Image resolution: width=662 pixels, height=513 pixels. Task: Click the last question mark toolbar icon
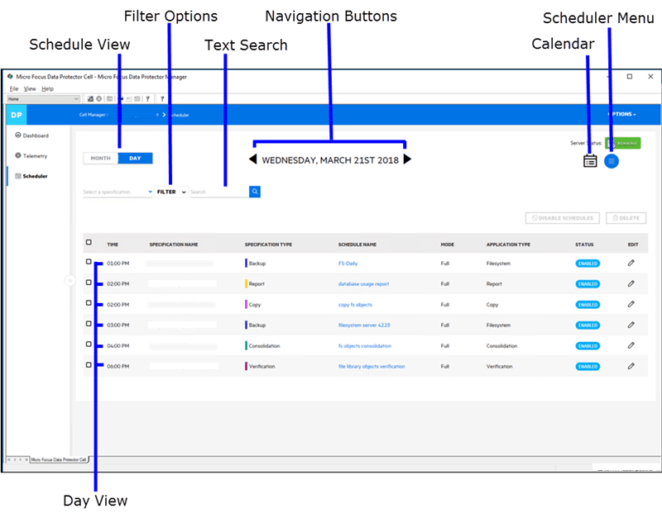click(x=162, y=99)
